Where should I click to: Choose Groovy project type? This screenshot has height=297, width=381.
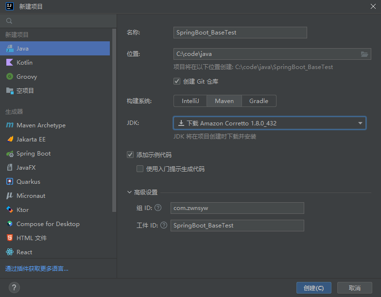click(x=55, y=77)
